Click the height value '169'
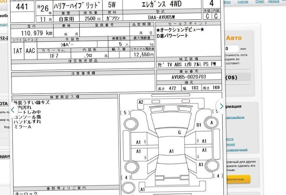 point(216,87)
